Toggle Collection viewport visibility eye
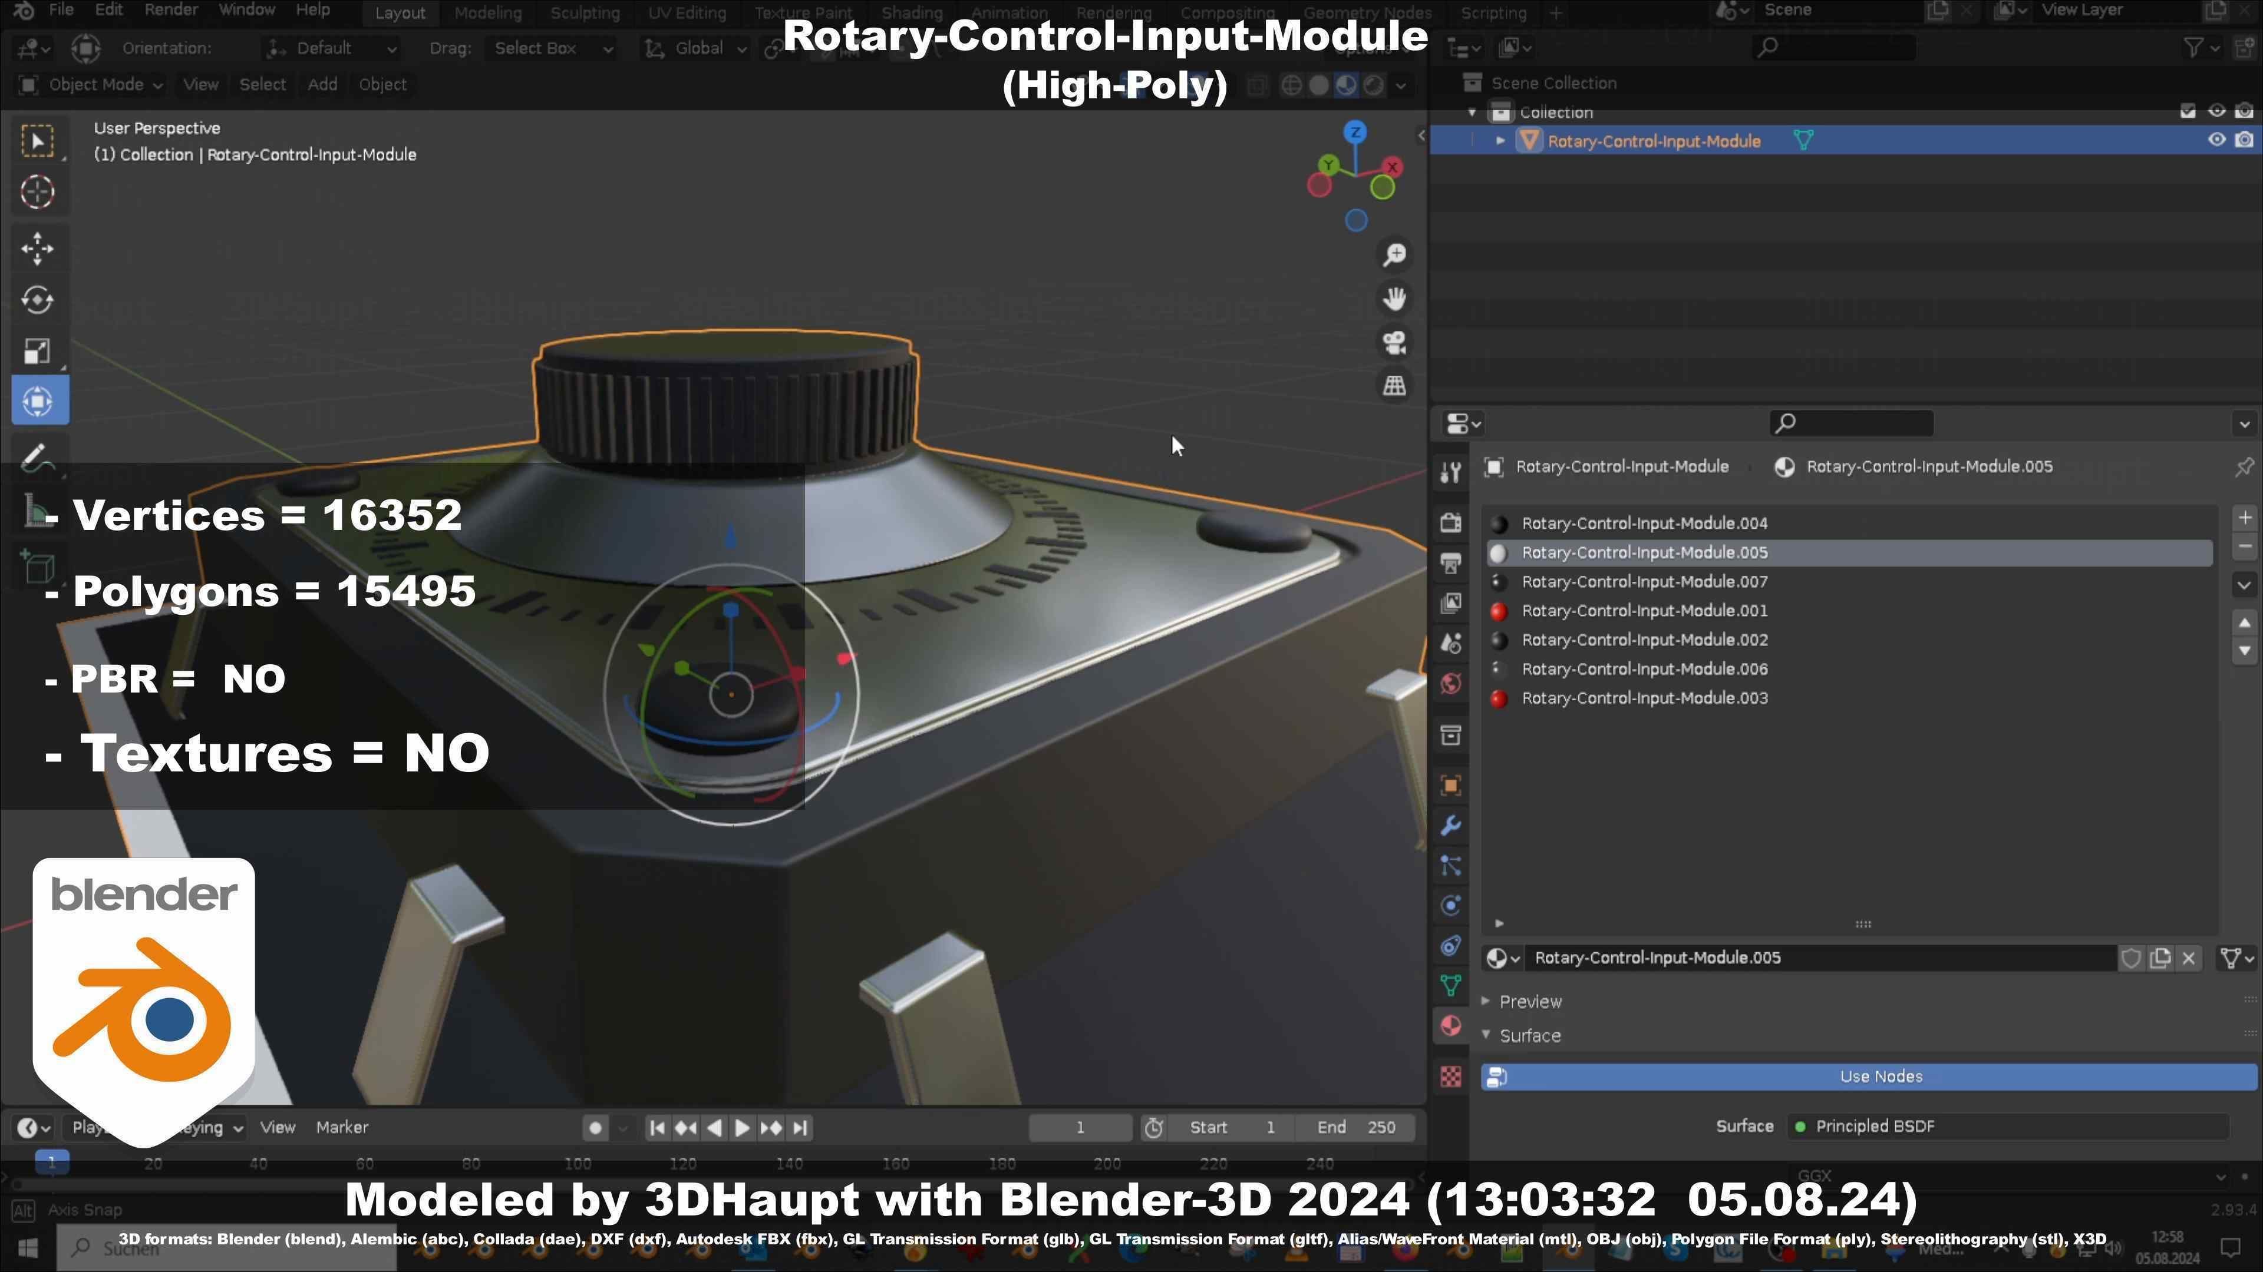2263x1272 pixels. [x=2216, y=111]
